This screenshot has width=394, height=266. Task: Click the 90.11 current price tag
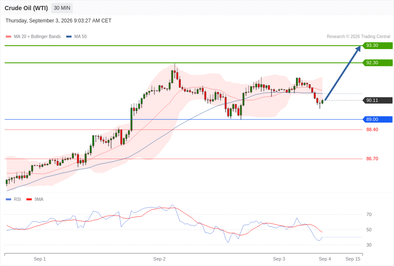click(x=377, y=100)
